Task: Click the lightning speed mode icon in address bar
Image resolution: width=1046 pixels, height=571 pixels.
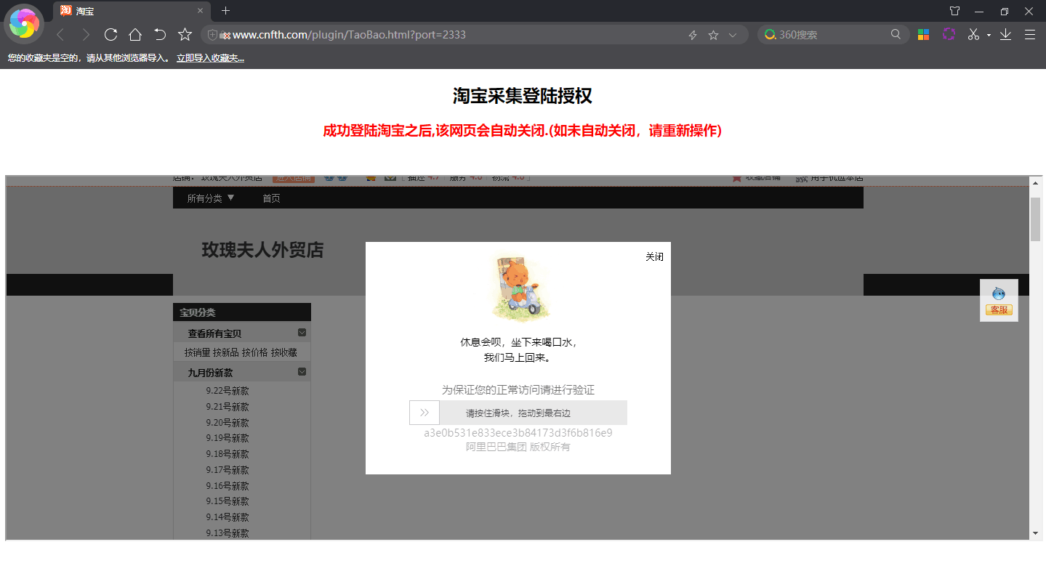Action: click(693, 35)
